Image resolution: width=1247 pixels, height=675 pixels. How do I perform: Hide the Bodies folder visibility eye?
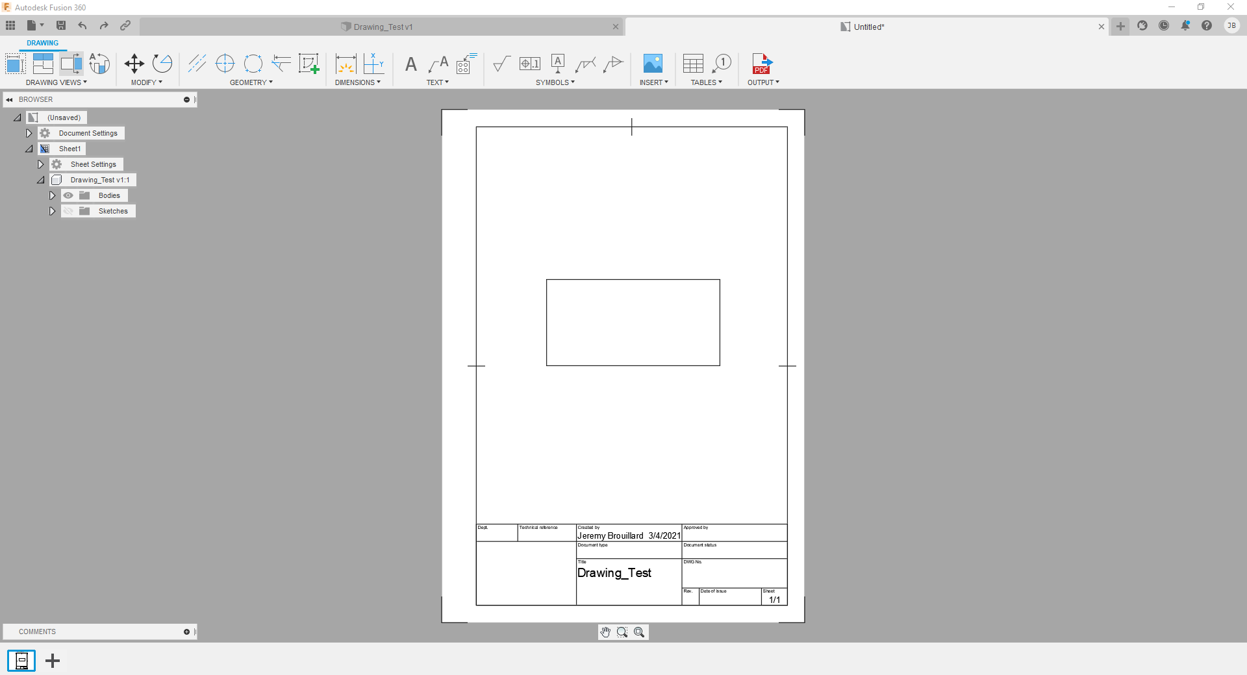(68, 195)
